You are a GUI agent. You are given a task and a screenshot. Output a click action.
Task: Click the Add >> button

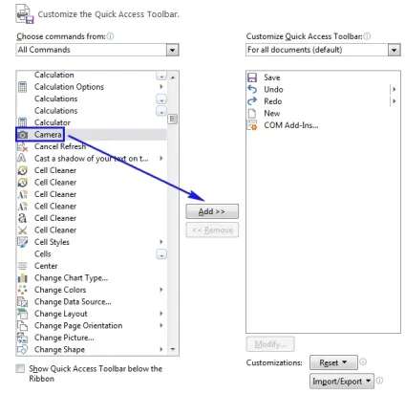coord(212,211)
